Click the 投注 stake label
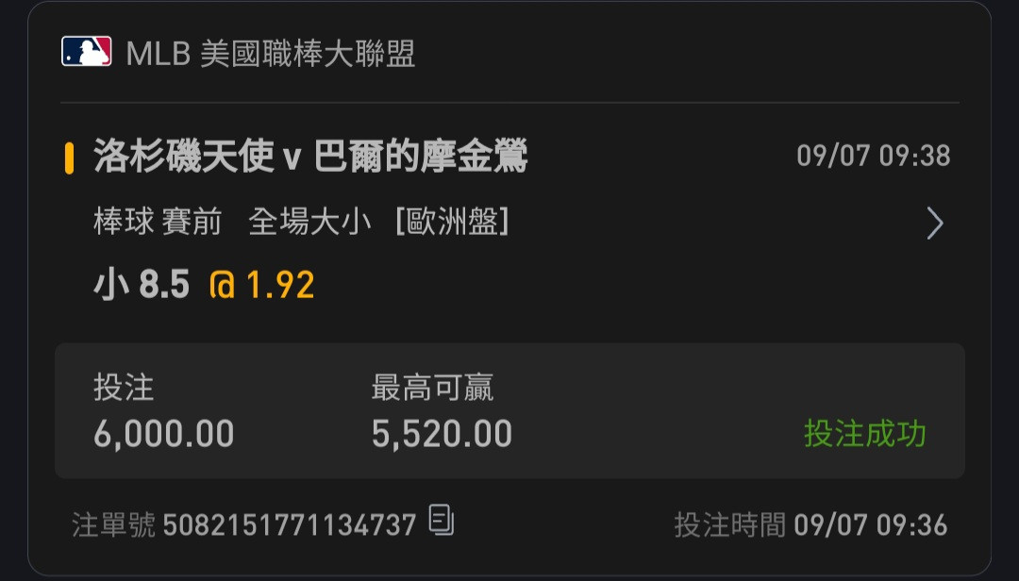This screenshot has height=581, width=1019. [124, 388]
